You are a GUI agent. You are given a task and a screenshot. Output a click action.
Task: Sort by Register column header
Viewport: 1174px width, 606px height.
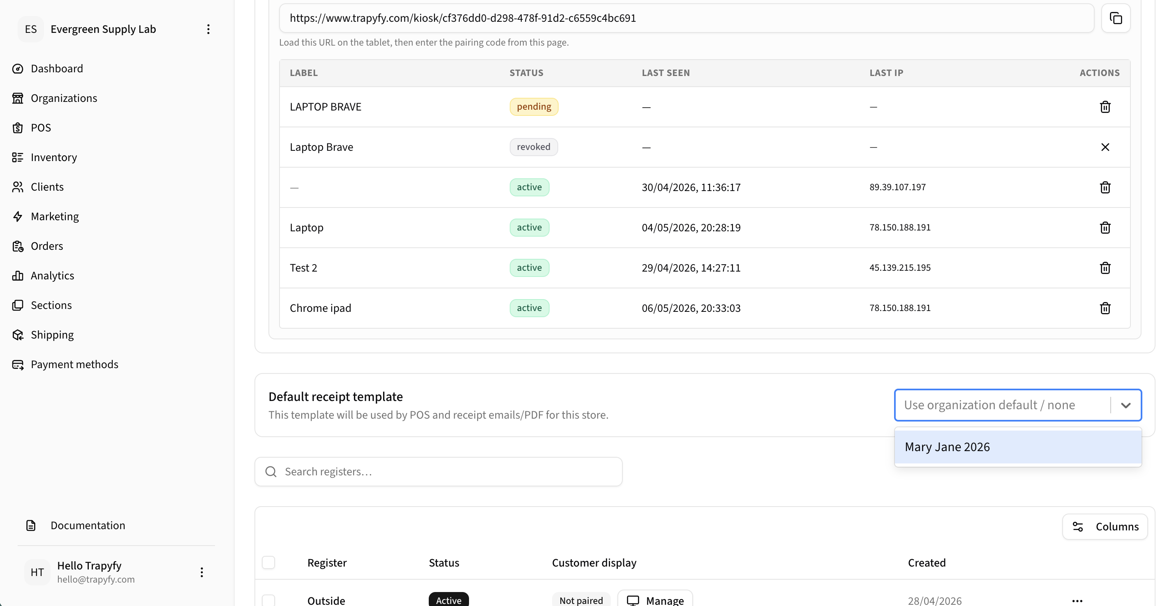pyautogui.click(x=327, y=563)
